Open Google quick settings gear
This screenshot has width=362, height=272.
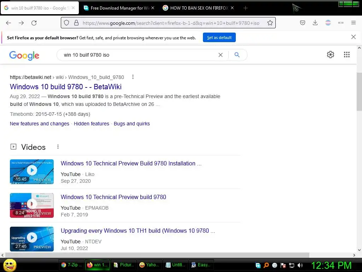[331, 55]
